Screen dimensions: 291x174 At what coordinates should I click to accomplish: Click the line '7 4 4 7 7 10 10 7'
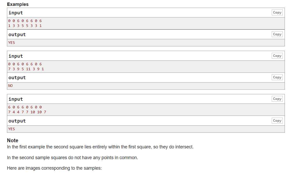click(x=27, y=112)
